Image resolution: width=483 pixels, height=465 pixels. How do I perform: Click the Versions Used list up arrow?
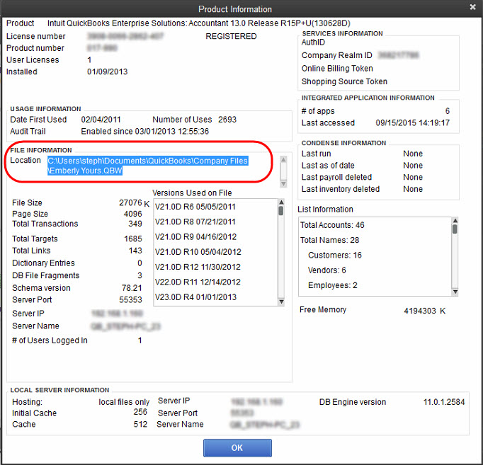280,203
